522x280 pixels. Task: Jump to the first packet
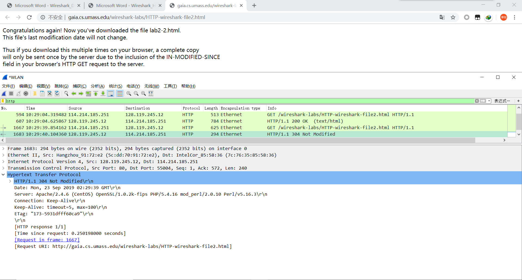[96, 94]
